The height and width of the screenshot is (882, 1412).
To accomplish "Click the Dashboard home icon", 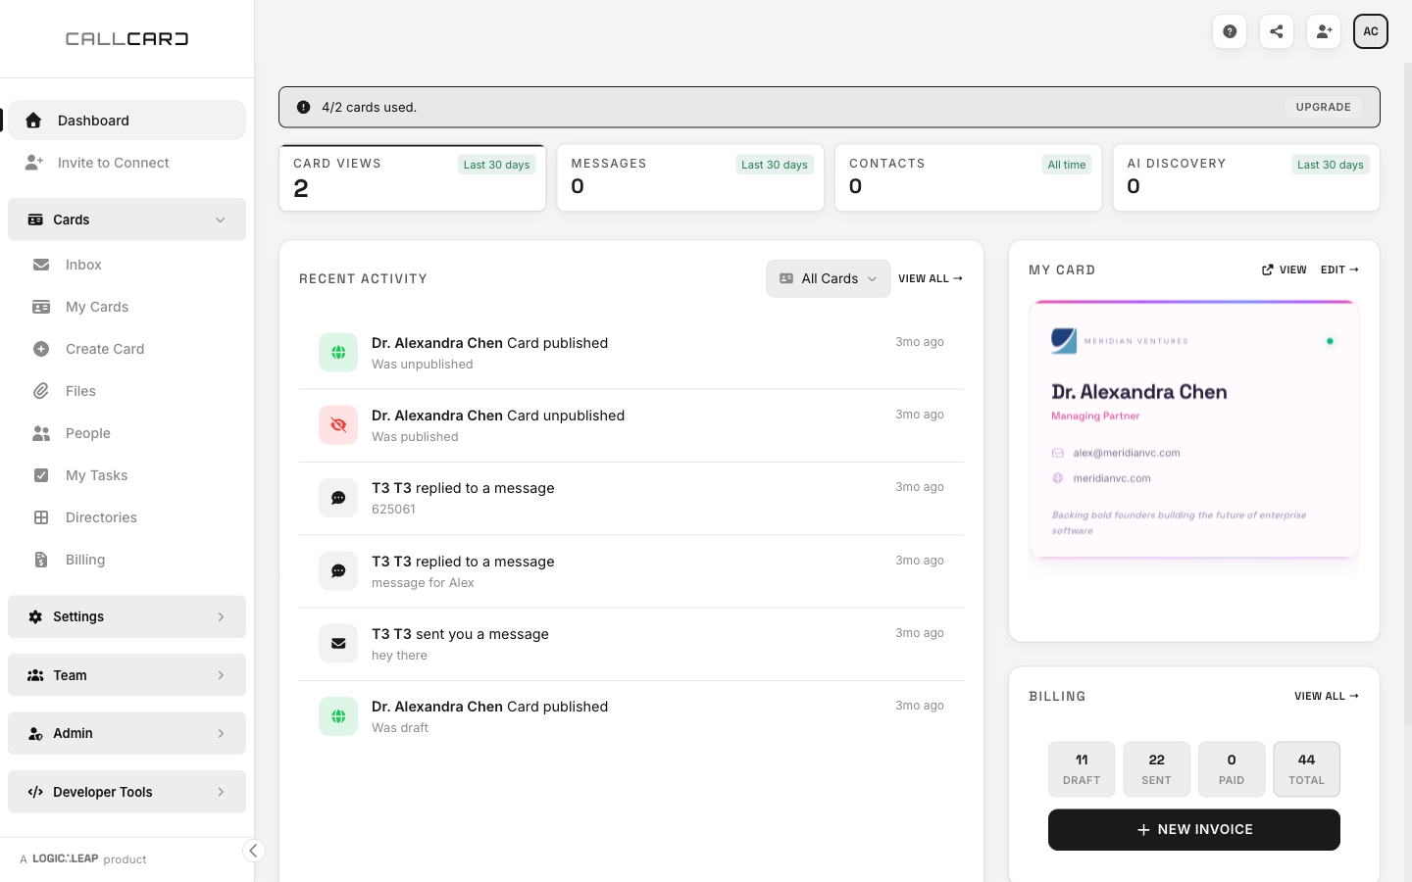I will coord(33,121).
